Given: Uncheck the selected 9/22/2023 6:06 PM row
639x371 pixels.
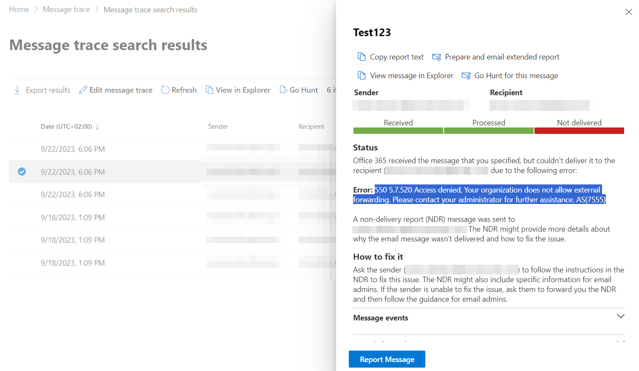Looking at the screenshot, I should click(x=22, y=172).
